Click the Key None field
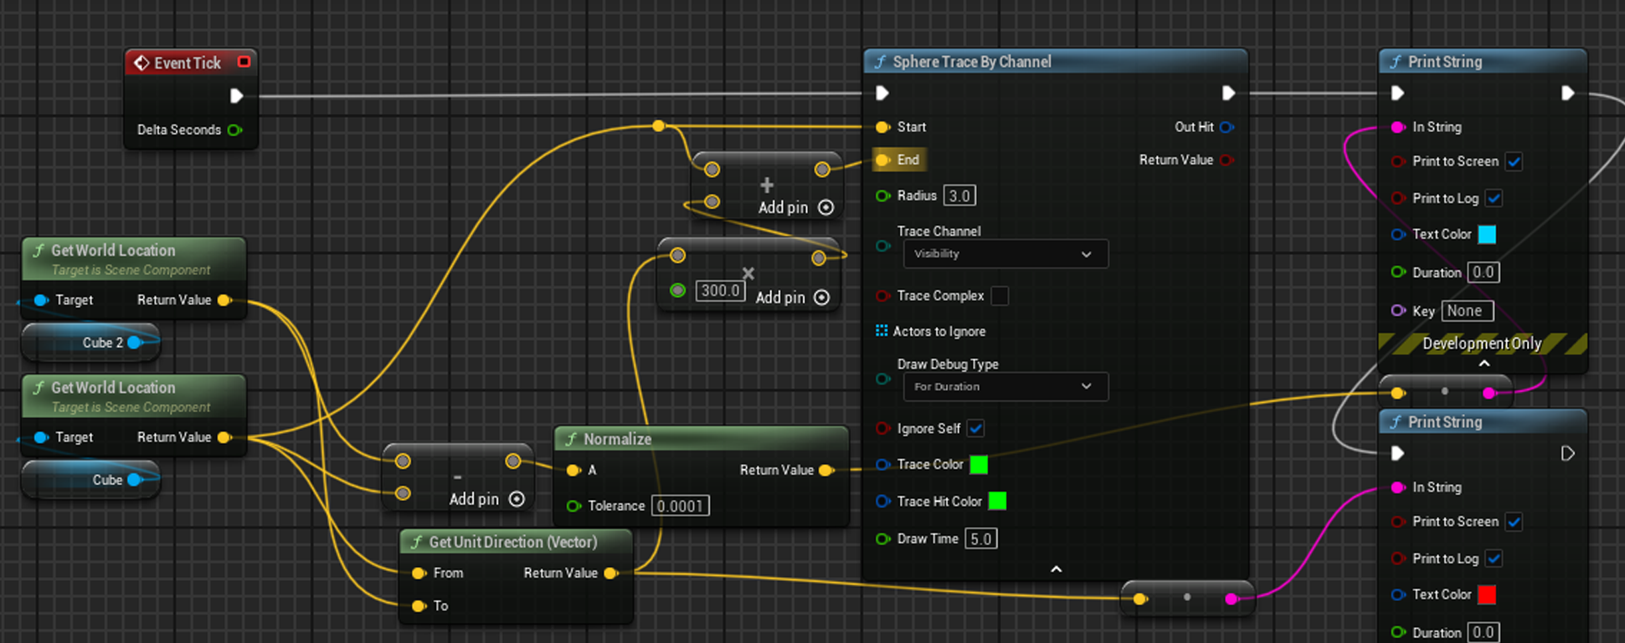The image size is (1625, 643). click(1467, 311)
